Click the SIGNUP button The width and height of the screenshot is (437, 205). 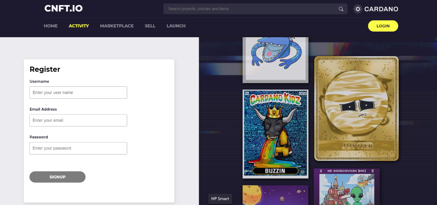(x=57, y=177)
